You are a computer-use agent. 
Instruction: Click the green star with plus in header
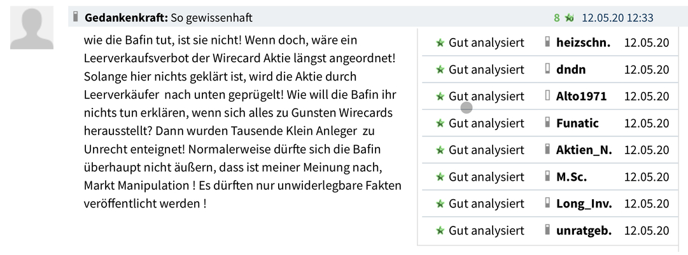coord(569,18)
